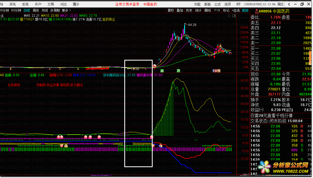Click the 换手 7.21% value

coord(275,99)
